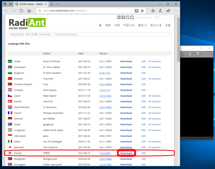215x169 pixels.
Task: Open the 지원 navigation menu
Action: 117,25
